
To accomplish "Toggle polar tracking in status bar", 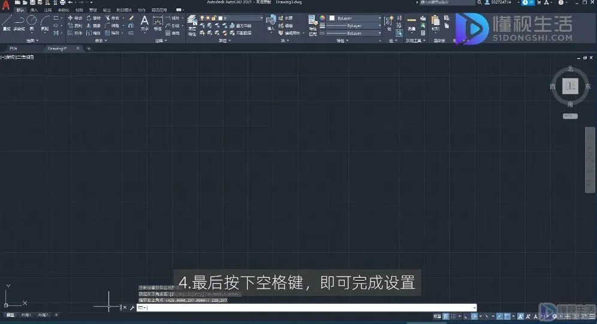I will click(x=474, y=316).
